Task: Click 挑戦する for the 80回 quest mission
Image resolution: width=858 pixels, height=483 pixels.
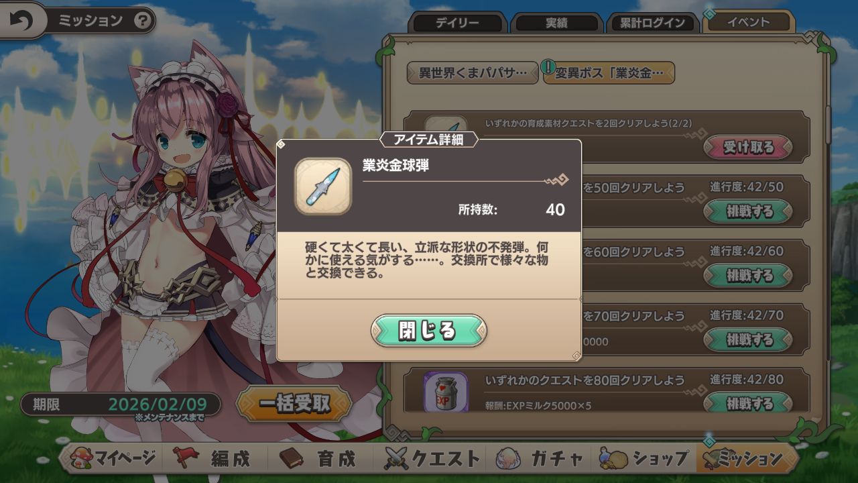Action: pyautogui.click(x=748, y=404)
